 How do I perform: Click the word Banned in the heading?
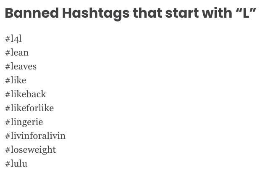click(32, 13)
